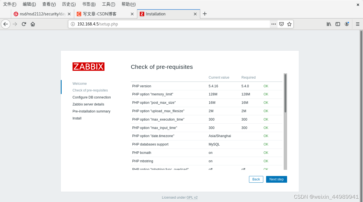Open the 工具(T) menu
The image size is (363, 202).
pos(108,4)
